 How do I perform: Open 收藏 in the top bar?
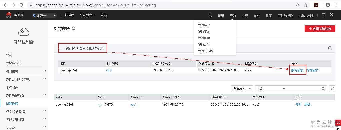point(104,15)
